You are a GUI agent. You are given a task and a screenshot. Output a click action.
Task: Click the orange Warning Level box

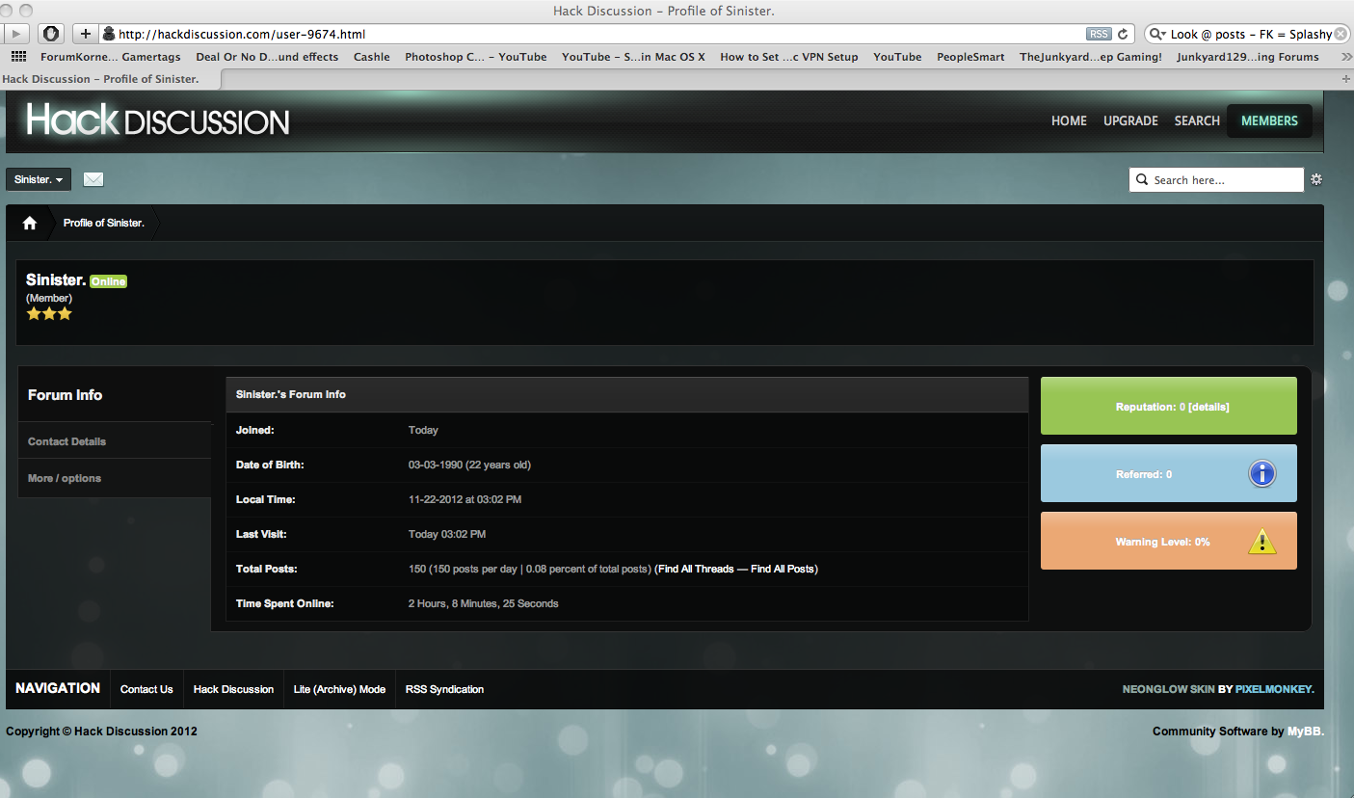tap(1169, 541)
